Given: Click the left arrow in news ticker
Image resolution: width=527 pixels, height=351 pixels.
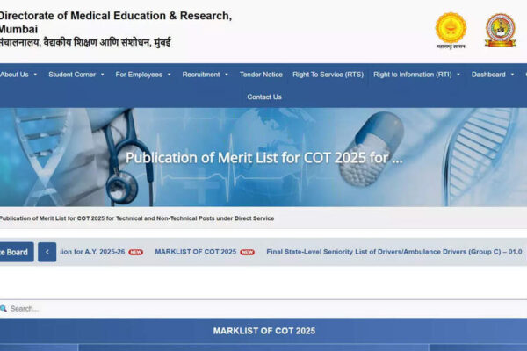Looking at the screenshot, I should point(47,252).
